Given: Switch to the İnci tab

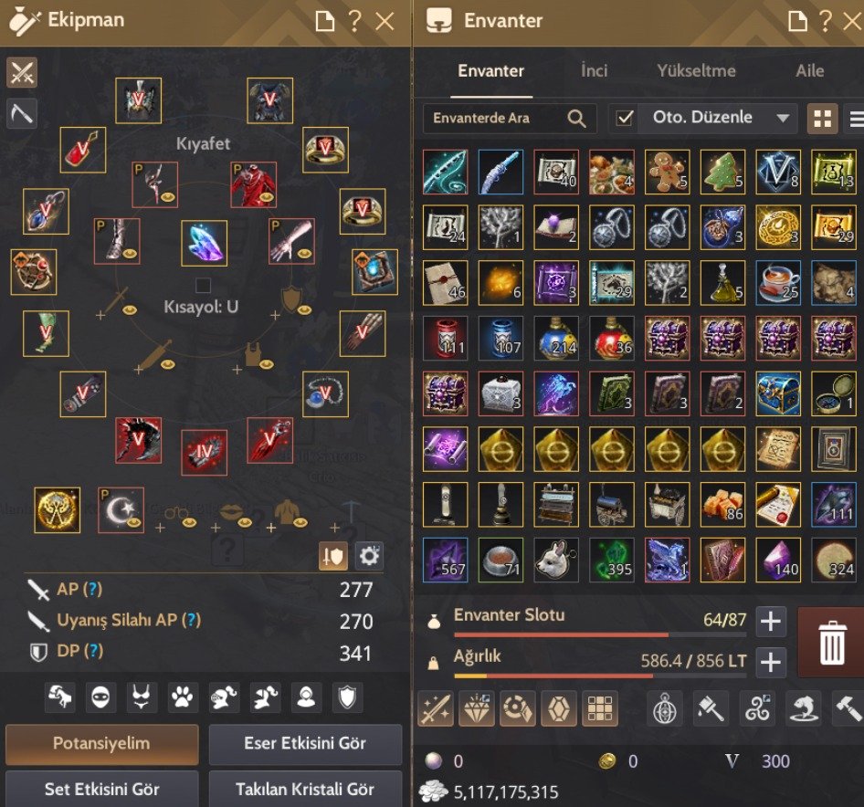Looking at the screenshot, I should point(594,70).
